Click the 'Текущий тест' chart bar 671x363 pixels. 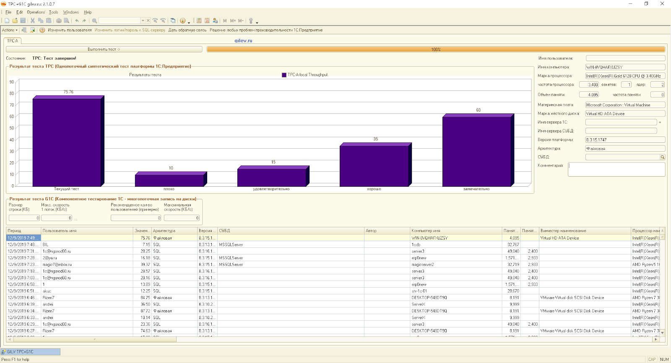pyautogui.click(x=68, y=142)
